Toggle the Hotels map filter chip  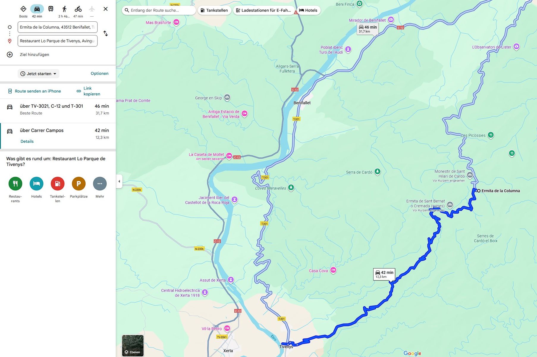pos(308,10)
